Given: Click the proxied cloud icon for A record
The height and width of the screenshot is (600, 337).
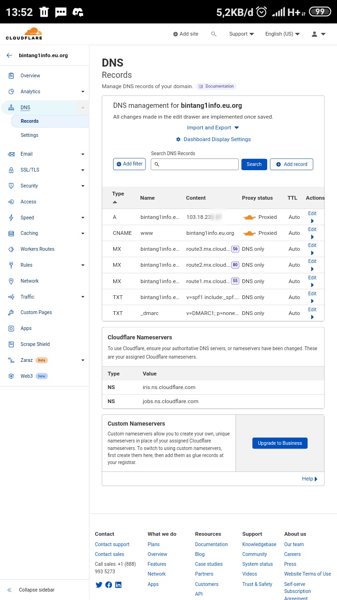Looking at the screenshot, I should (249, 217).
